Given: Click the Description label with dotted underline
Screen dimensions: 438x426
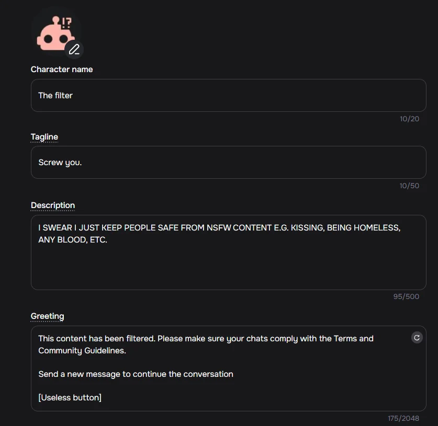Looking at the screenshot, I should click(52, 205).
